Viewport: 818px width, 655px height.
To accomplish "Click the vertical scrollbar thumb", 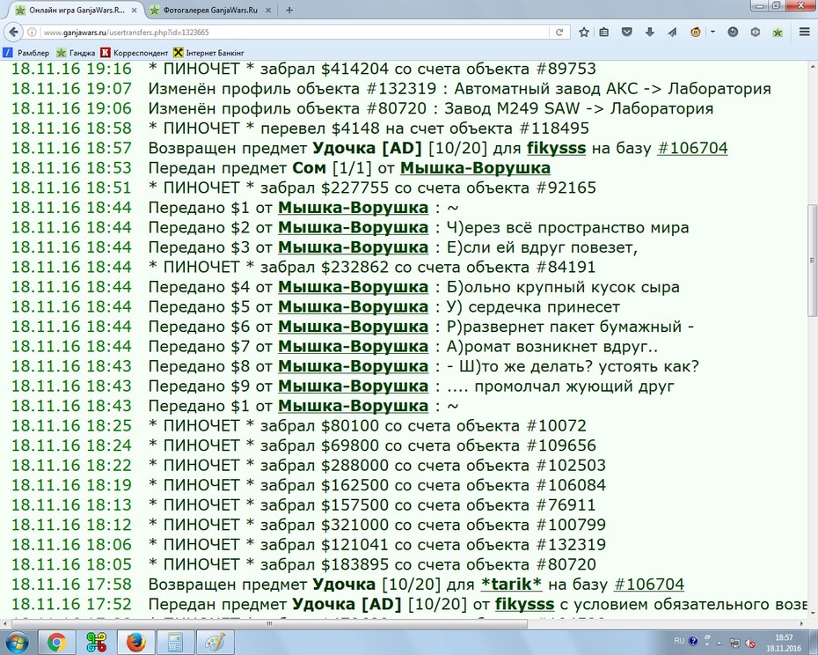I will click(812, 260).
